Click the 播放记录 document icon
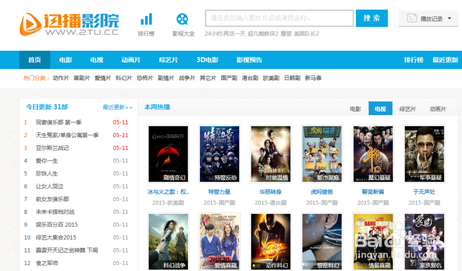 coord(412,18)
